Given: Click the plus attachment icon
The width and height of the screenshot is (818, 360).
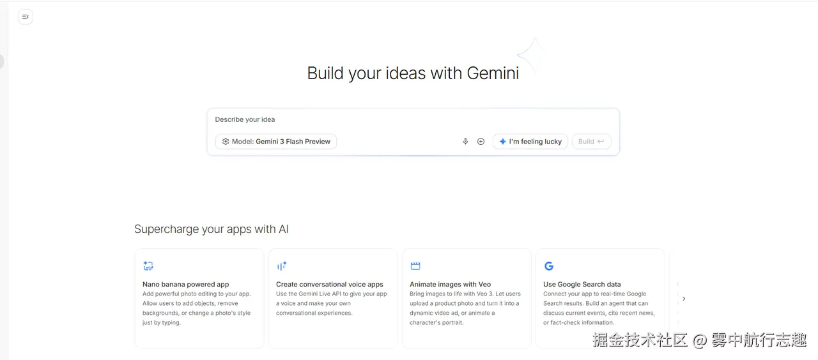Looking at the screenshot, I should (481, 142).
